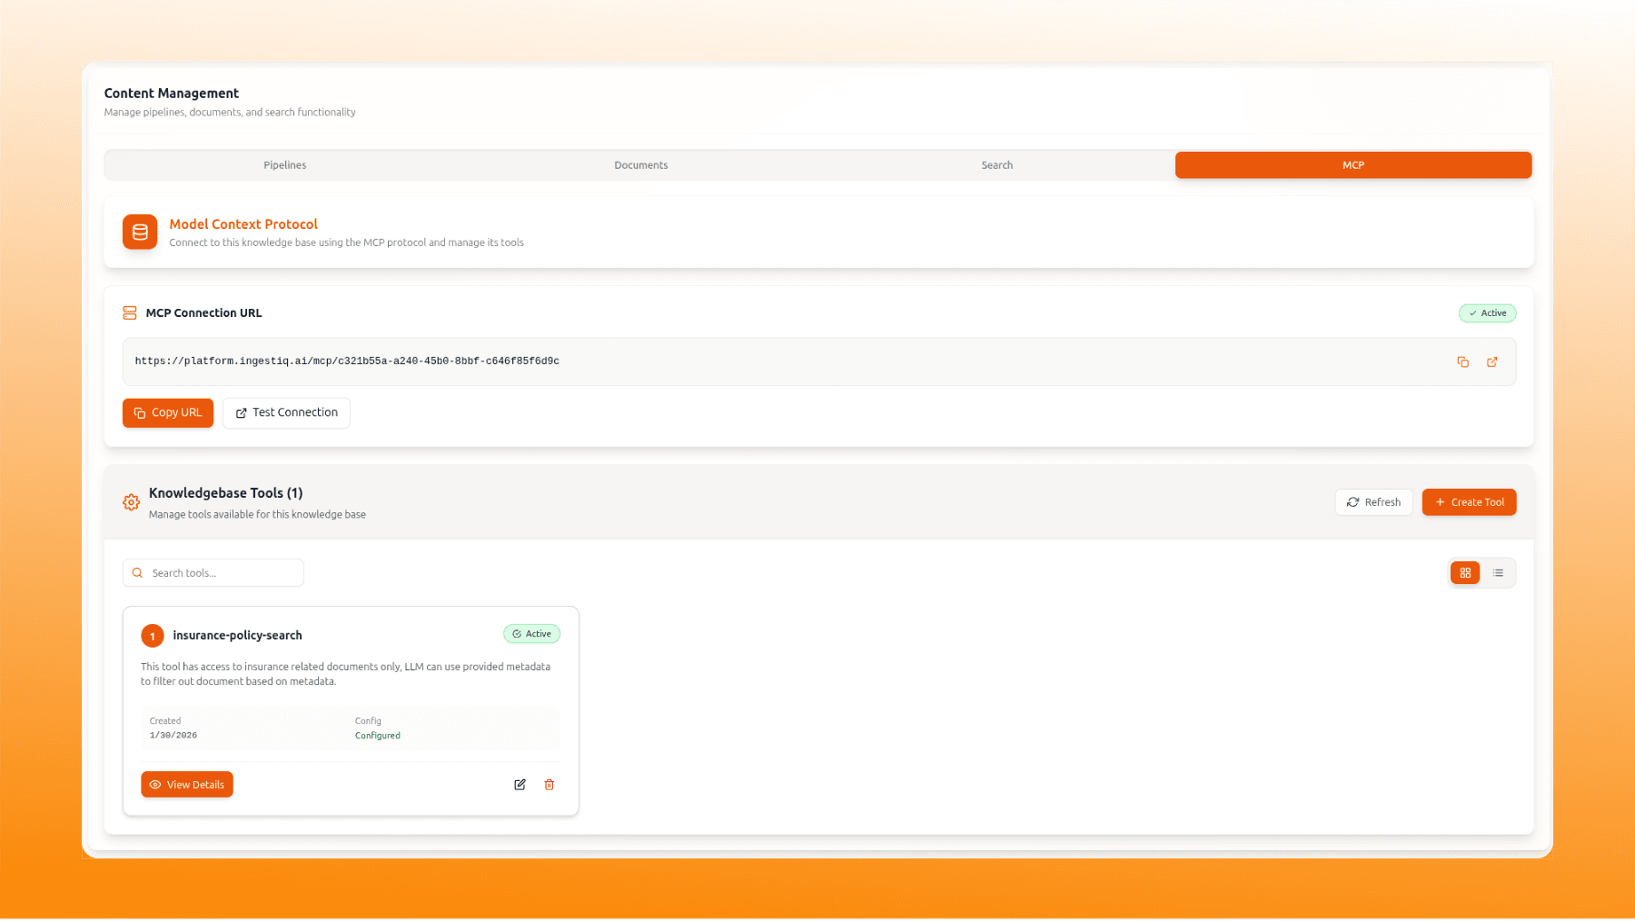This screenshot has height=921, width=1635.
Task: Click the Create Tool button
Action: (x=1469, y=502)
